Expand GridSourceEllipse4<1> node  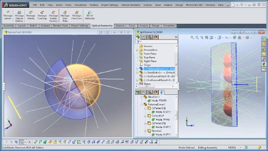(x=137, y=80)
